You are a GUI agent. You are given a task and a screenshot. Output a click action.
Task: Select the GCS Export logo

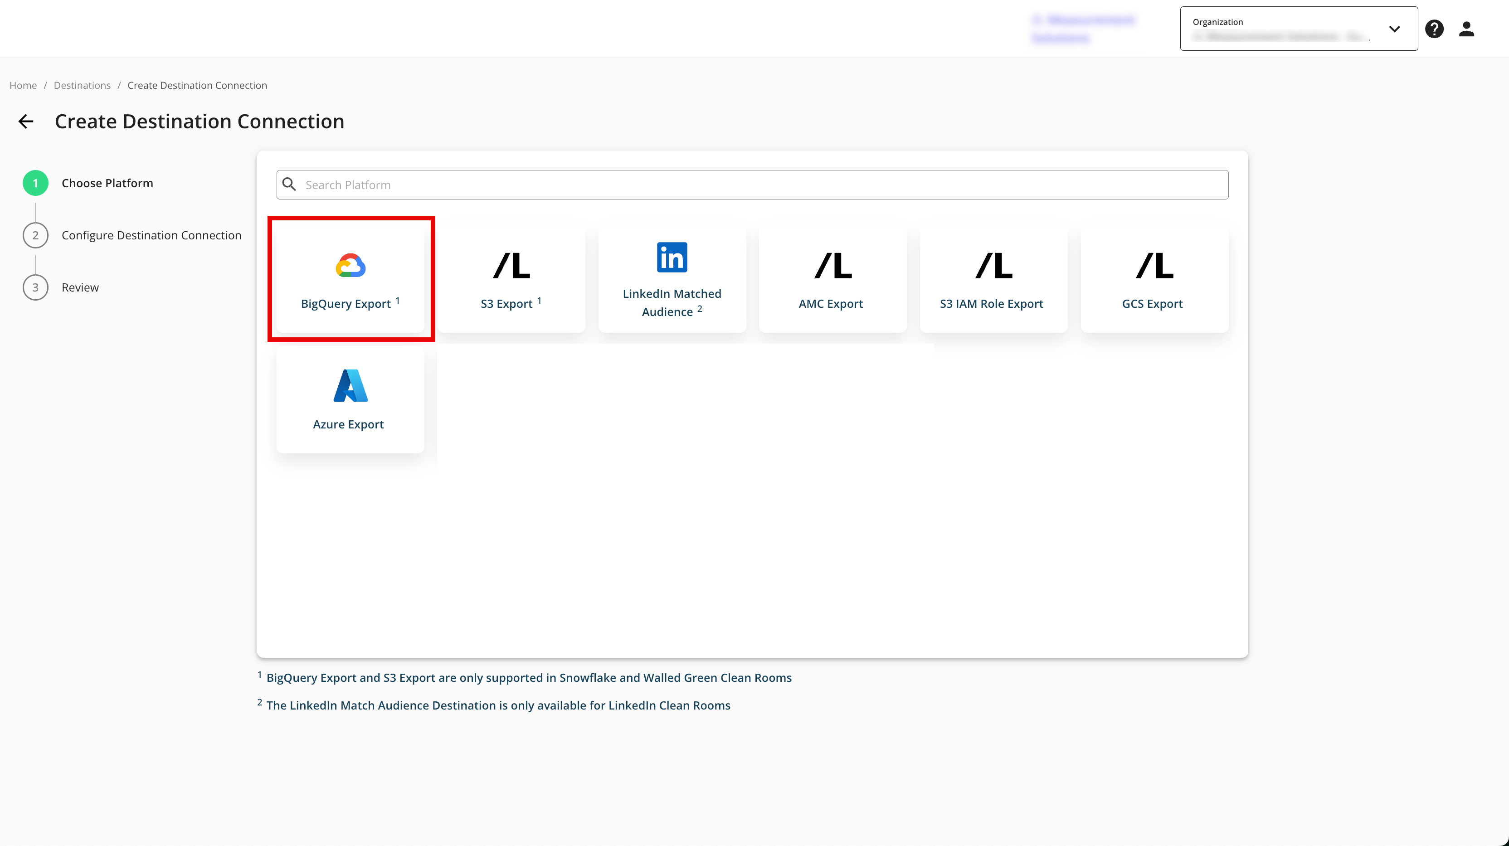[x=1154, y=265]
